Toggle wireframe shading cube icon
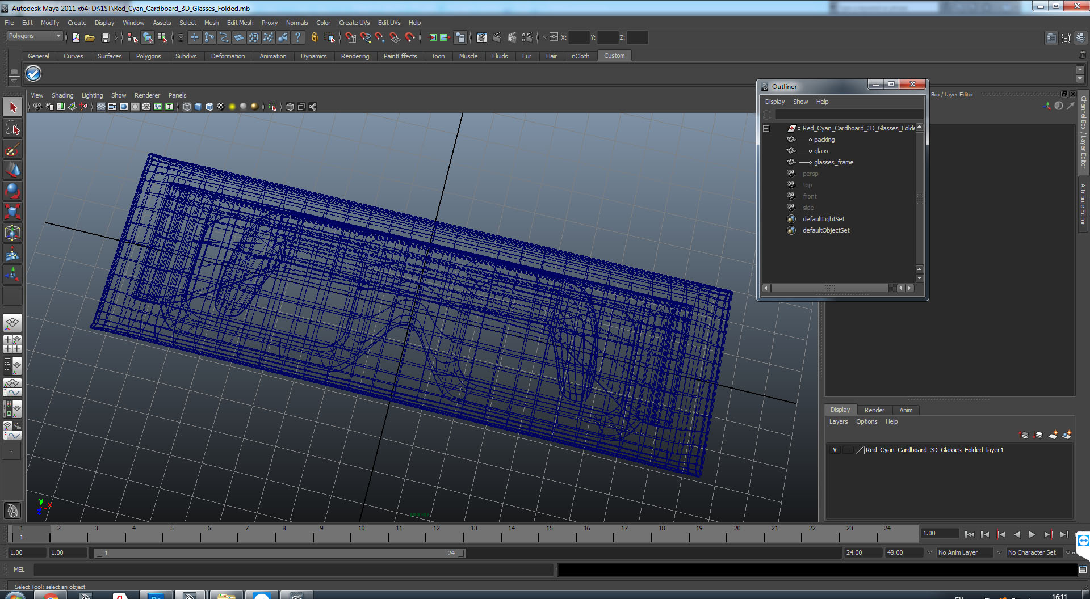The image size is (1090, 599). 187,107
